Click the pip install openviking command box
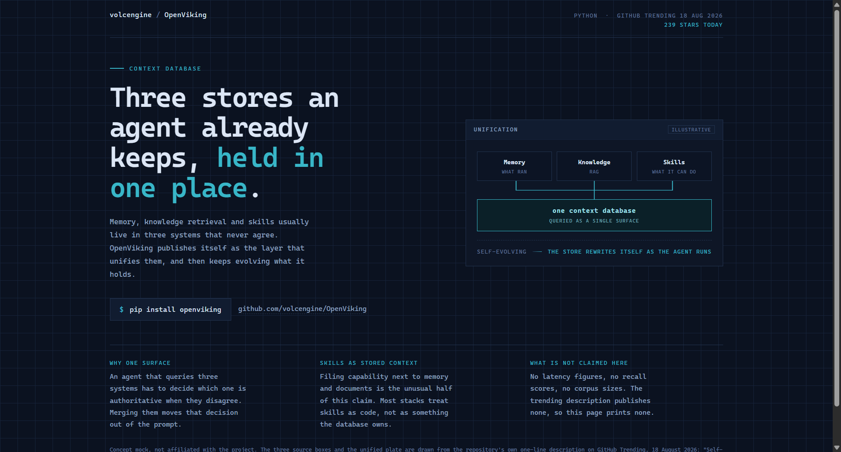The image size is (841, 452). pos(170,309)
